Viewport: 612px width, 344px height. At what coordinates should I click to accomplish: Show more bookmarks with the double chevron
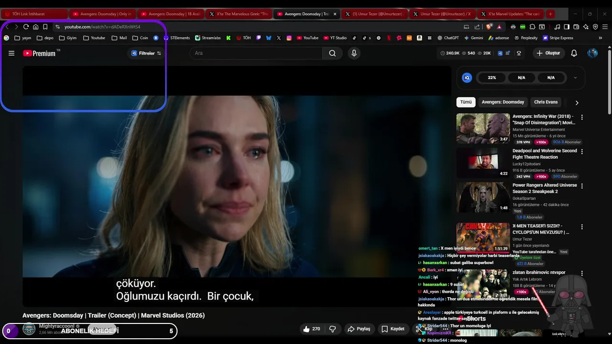pyautogui.click(x=601, y=38)
